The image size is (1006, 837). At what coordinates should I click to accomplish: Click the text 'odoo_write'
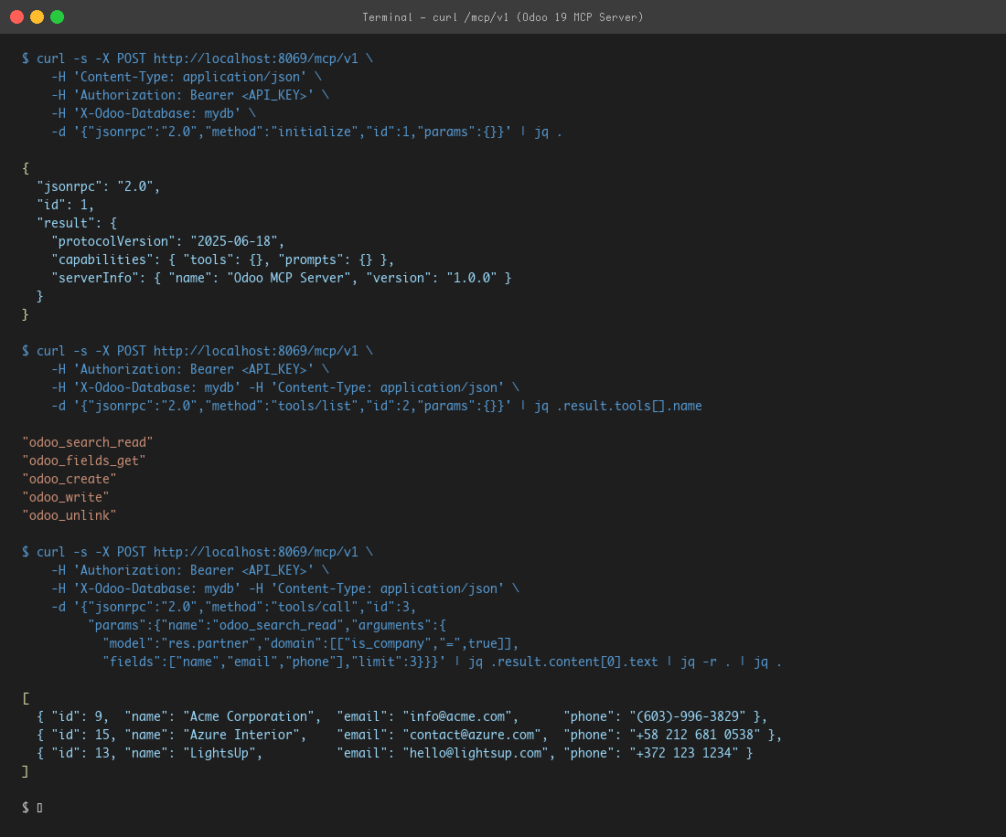point(66,497)
